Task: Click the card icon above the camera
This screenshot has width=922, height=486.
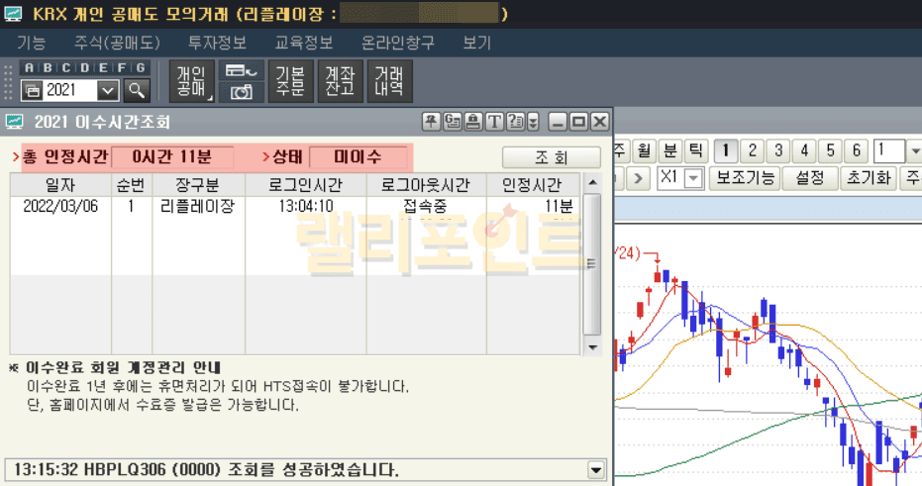Action: 241,70
